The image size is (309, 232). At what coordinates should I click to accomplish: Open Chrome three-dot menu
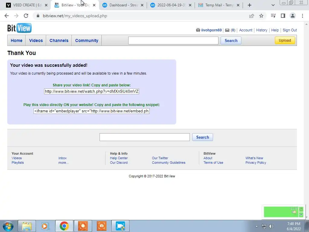(x=302, y=16)
